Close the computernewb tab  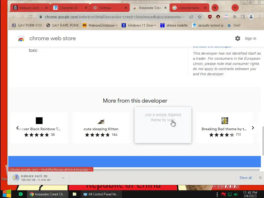click(x=205, y=8)
